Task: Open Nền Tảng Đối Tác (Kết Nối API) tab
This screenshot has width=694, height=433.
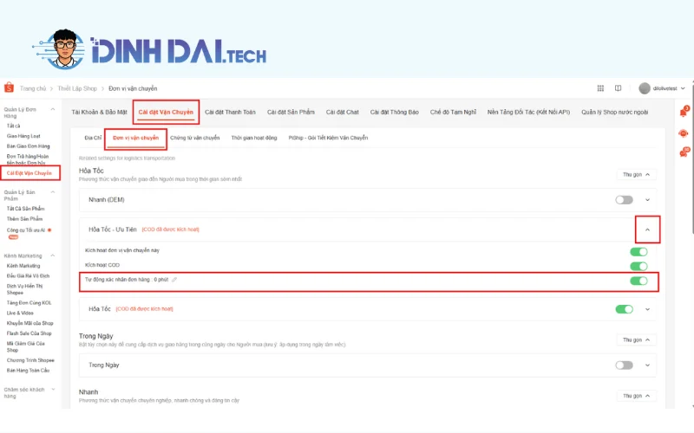Action: point(529,113)
